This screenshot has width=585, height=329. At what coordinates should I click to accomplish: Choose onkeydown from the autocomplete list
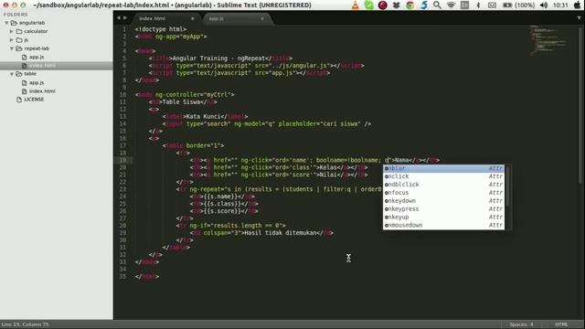click(443, 201)
